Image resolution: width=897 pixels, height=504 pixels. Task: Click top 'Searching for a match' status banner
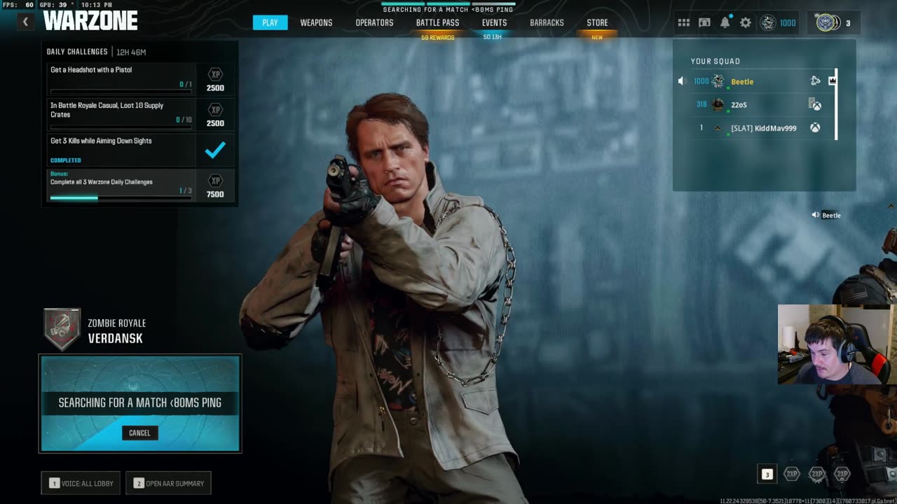(x=446, y=10)
